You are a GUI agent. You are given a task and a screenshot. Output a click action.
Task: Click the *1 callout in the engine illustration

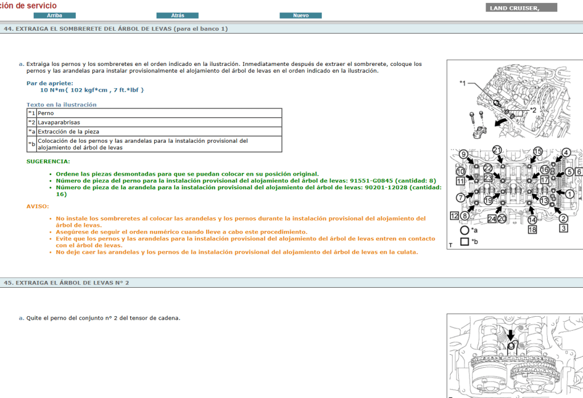pyautogui.click(x=462, y=84)
